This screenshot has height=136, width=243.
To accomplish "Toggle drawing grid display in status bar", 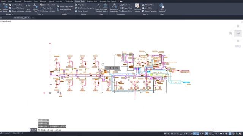I will (172, 134).
